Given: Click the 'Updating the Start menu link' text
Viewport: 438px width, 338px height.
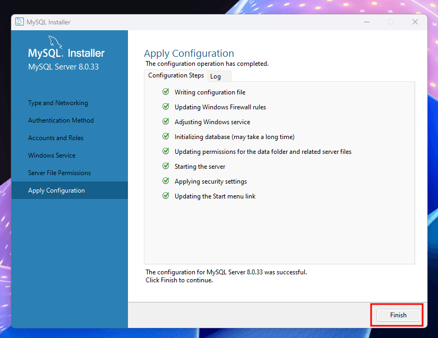Looking at the screenshot, I should (x=215, y=196).
